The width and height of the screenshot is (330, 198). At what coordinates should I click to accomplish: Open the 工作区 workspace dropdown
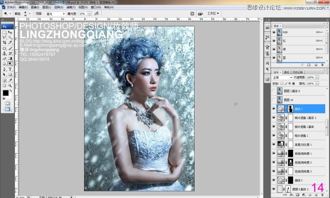213,13
